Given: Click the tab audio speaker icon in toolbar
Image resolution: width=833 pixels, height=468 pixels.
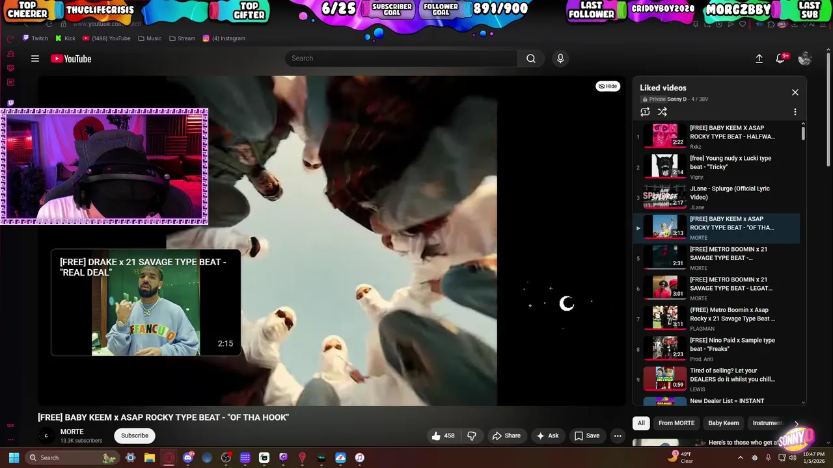Looking at the screenshot, I should coord(759,24).
